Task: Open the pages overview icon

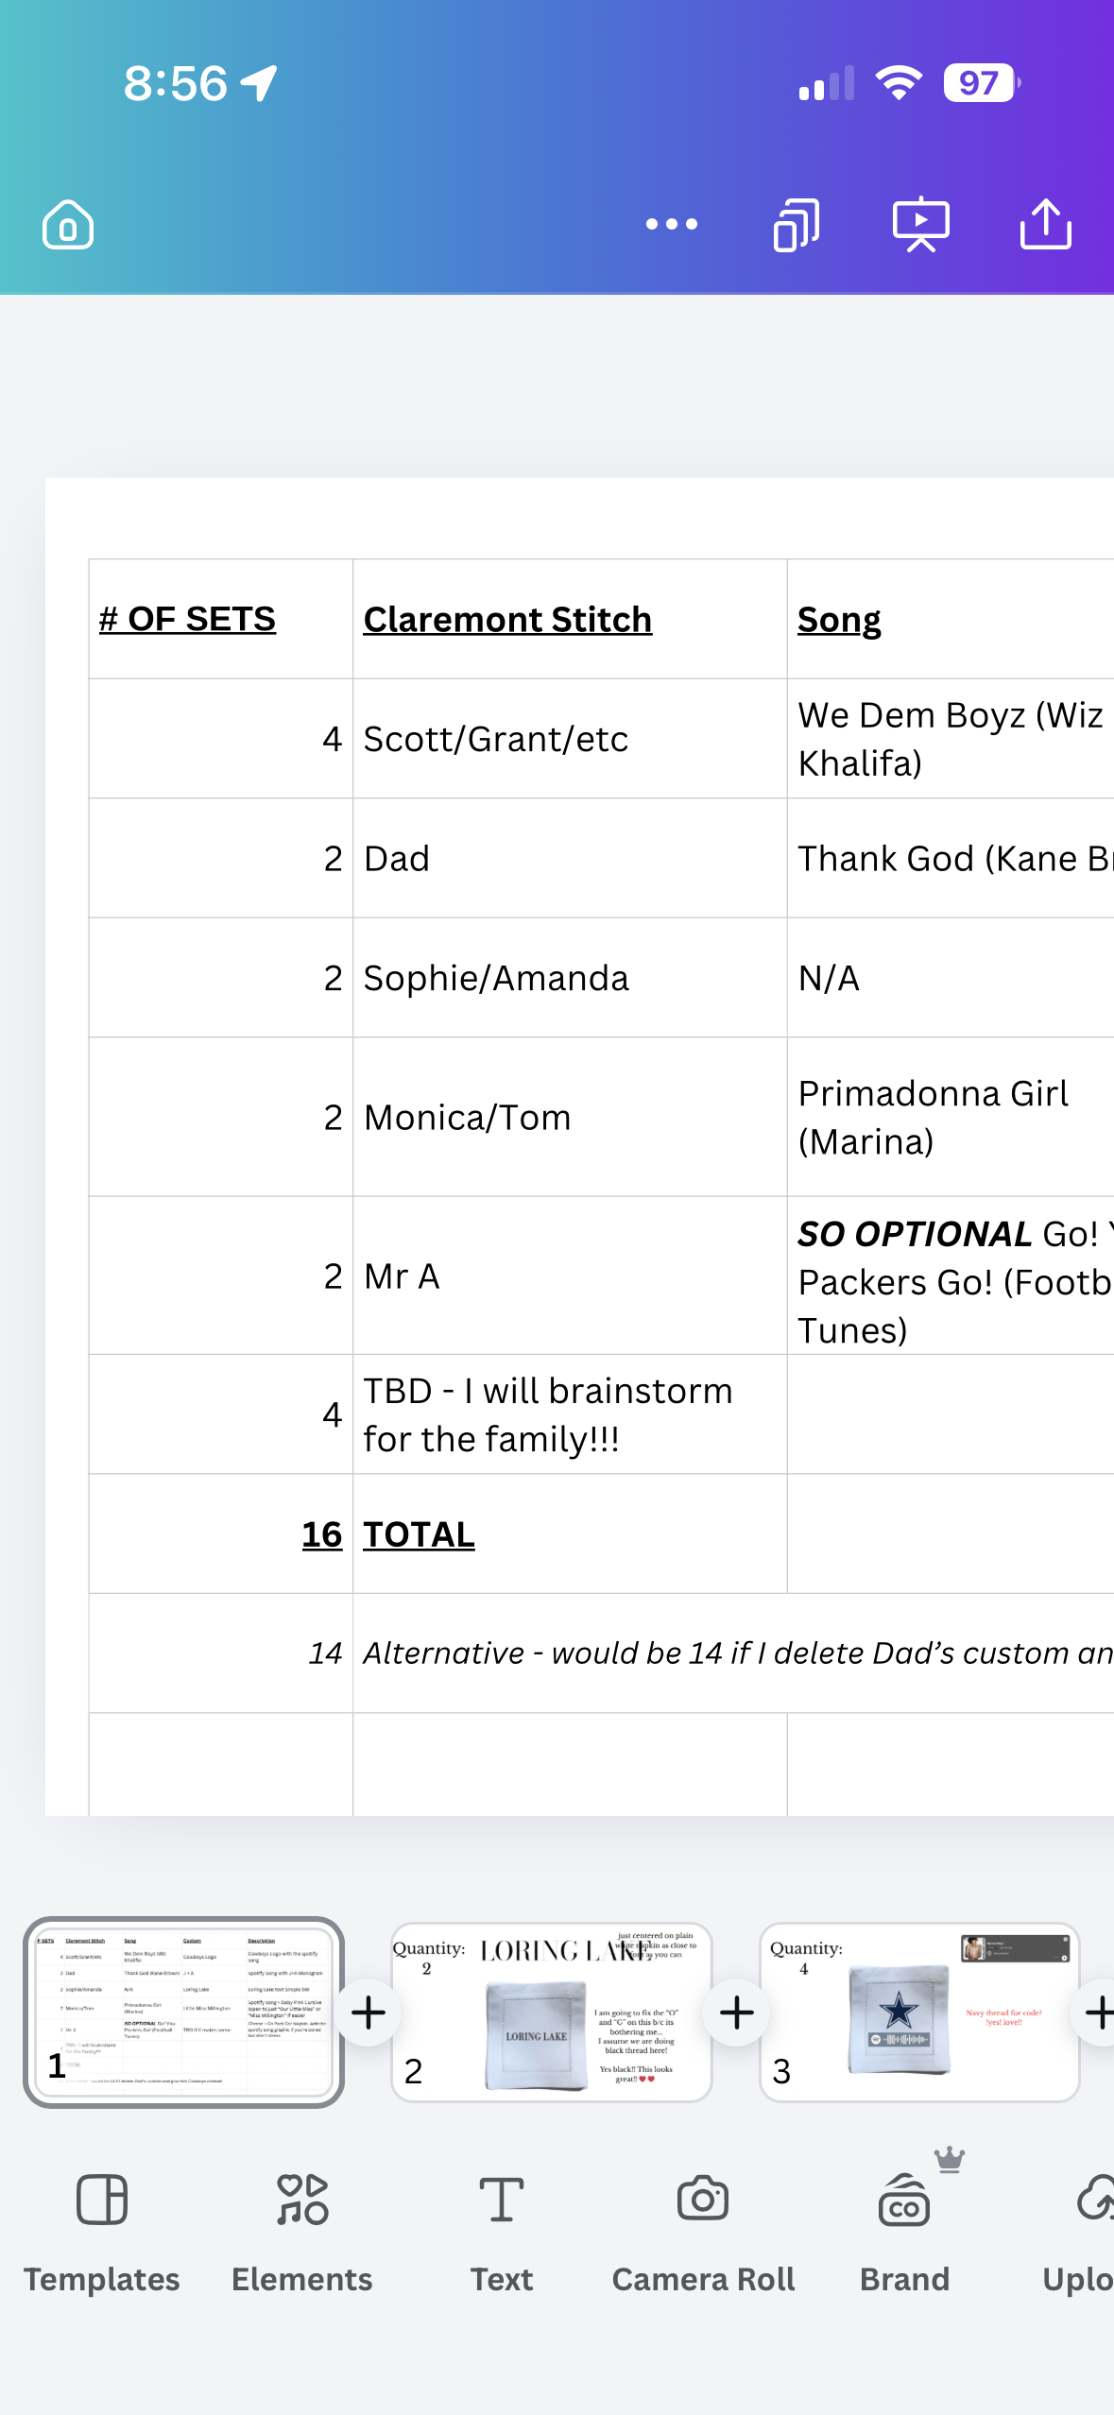Action: (797, 225)
